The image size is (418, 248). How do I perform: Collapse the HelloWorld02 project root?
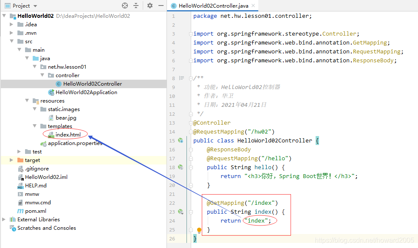click(4, 16)
